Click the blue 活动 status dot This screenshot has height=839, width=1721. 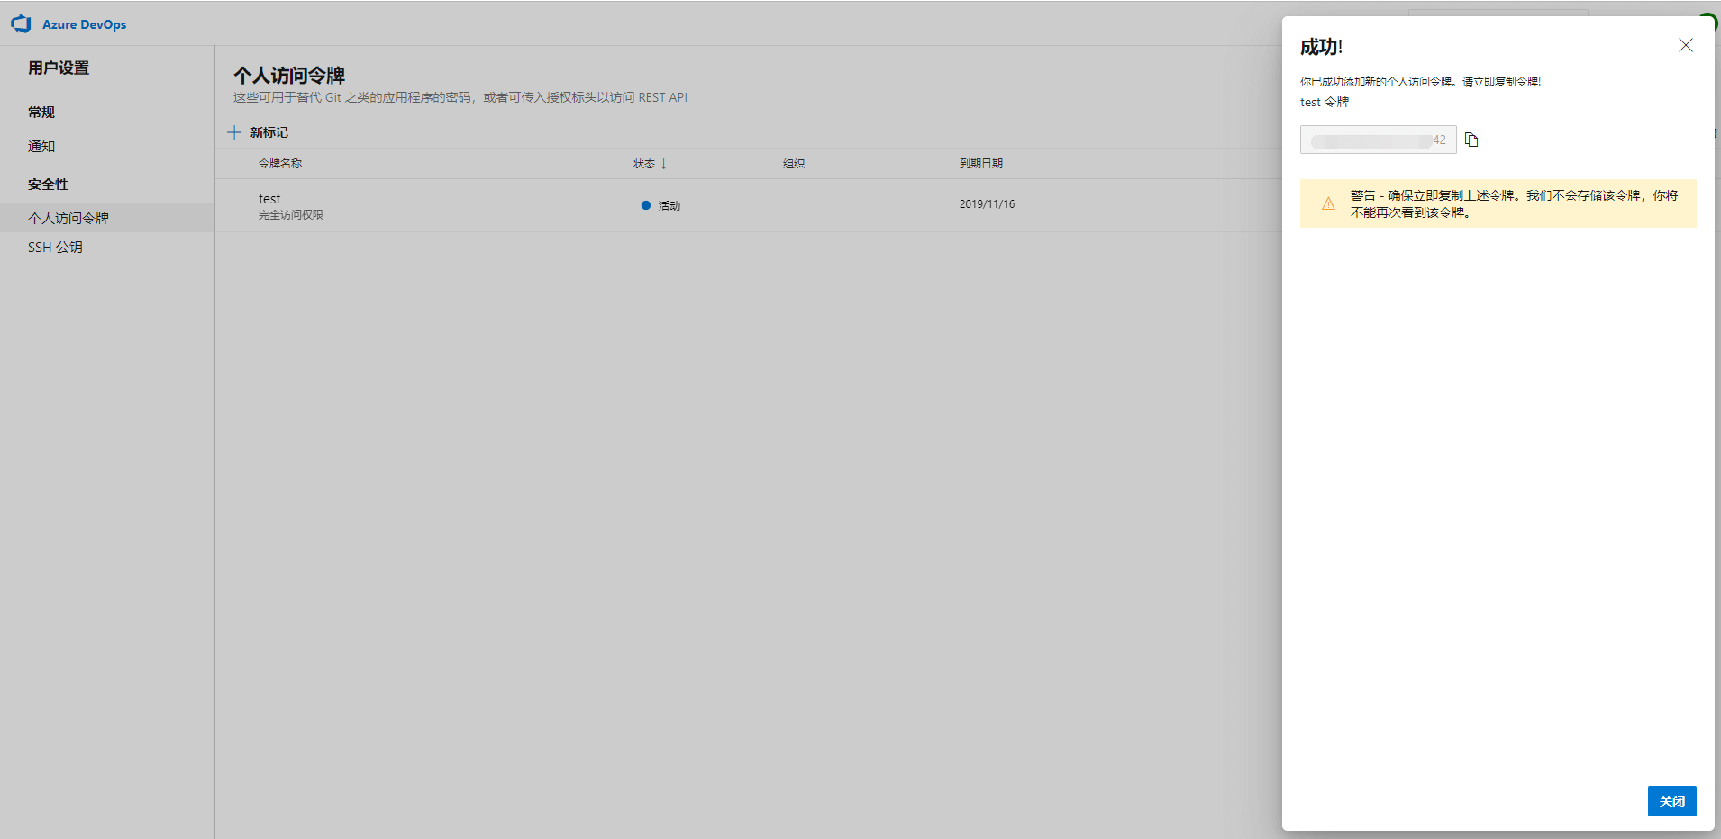[645, 205]
